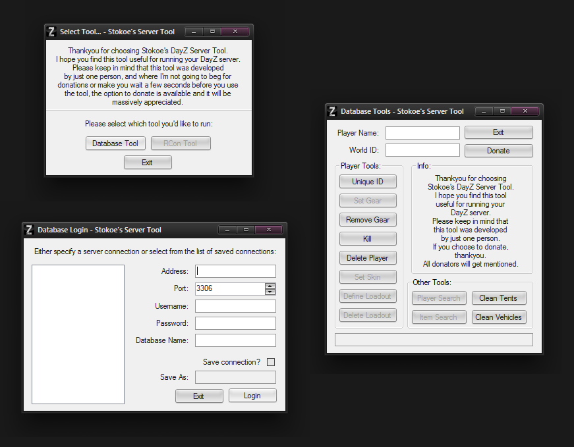Click the Kill button
This screenshot has height=447, width=574.
[x=368, y=239]
